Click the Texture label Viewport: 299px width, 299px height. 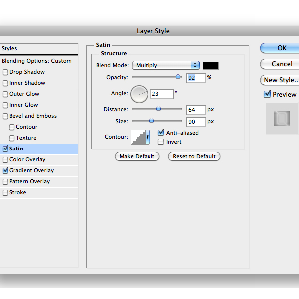point(26,138)
